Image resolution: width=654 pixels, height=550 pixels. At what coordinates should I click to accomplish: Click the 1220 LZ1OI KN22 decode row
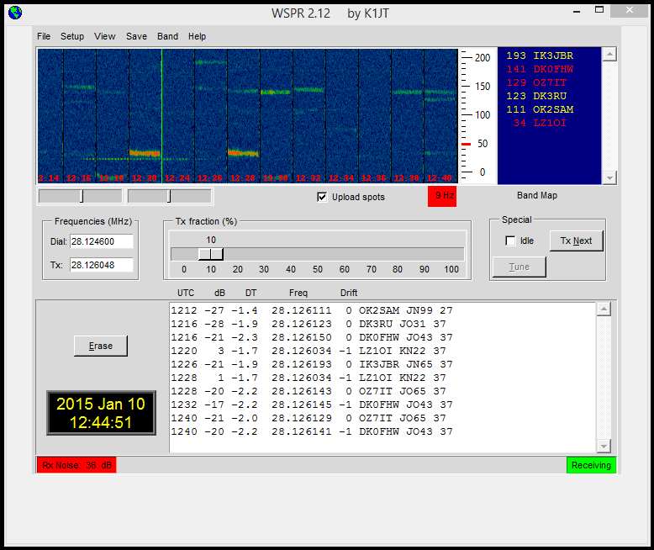[x=309, y=351]
